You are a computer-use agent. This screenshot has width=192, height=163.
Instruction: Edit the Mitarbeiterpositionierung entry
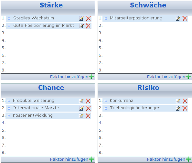pyautogui.click(x=178, y=18)
